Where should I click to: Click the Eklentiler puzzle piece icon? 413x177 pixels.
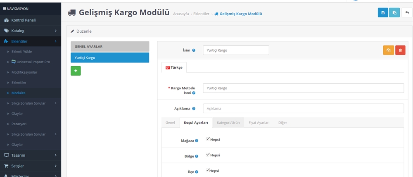point(7,41)
